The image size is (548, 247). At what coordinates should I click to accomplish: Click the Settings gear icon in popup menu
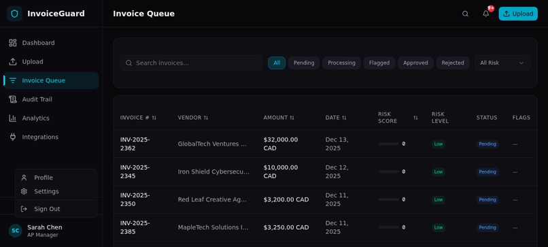(x=24, y=191)
